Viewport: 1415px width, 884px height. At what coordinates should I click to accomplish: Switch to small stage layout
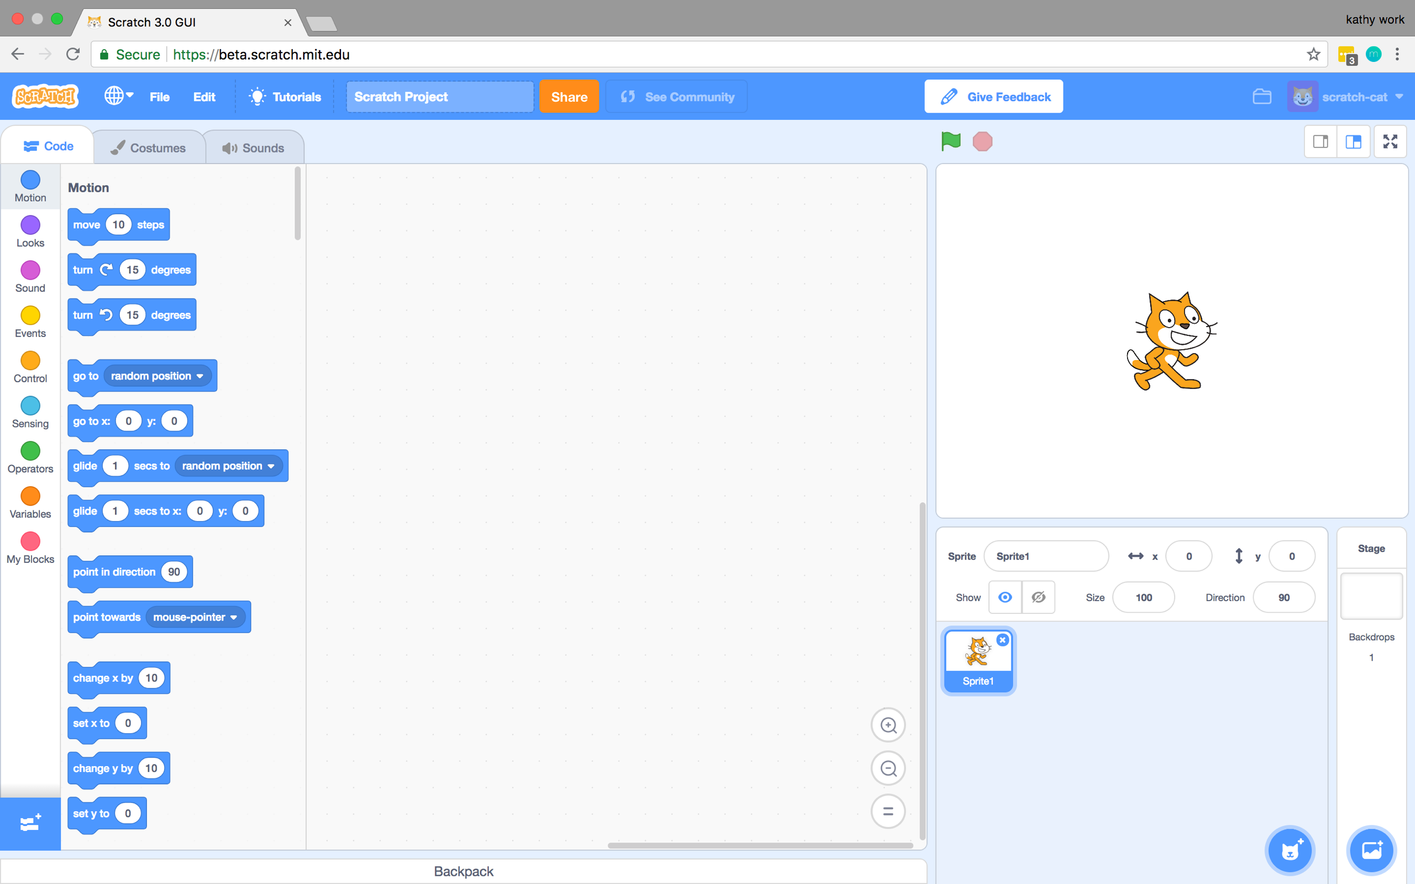point(1321,141)
